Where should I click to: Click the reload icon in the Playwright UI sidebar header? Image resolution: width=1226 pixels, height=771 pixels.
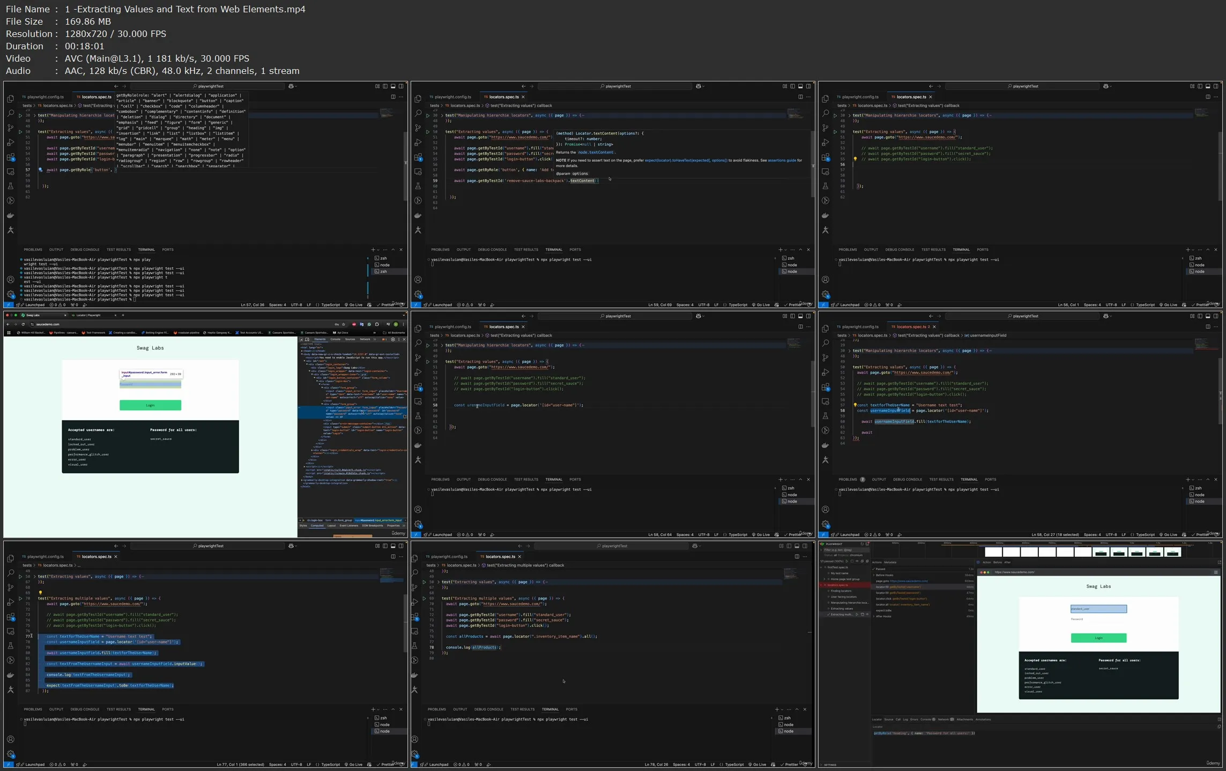(862, 544)
